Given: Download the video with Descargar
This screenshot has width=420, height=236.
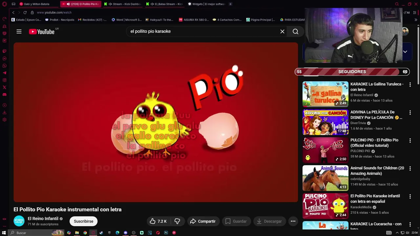Looking at the screenshot, I should tap(269, 221).
